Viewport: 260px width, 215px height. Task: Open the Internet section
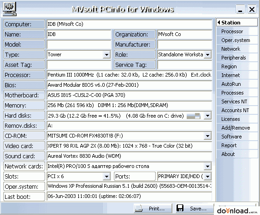coord(237,75)
